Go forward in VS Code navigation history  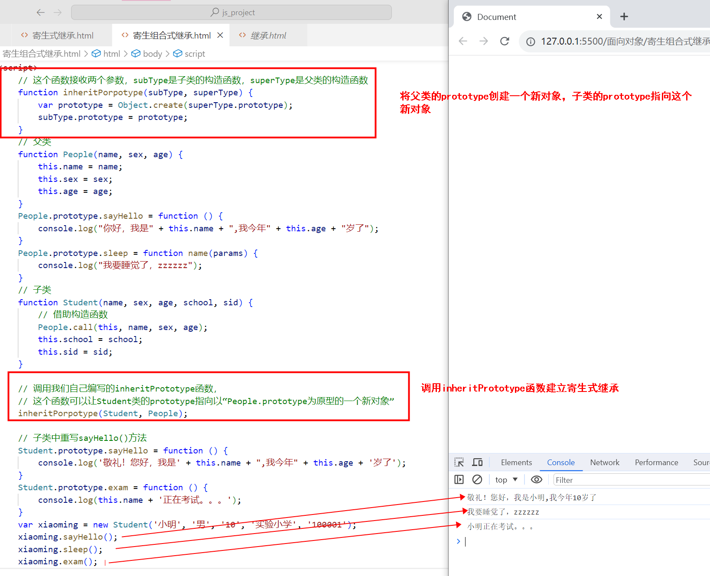tap(58, 13)
